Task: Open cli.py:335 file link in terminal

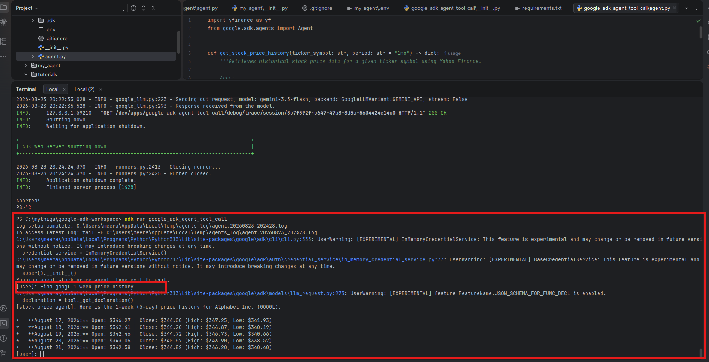Action: [x=164, y=239]
